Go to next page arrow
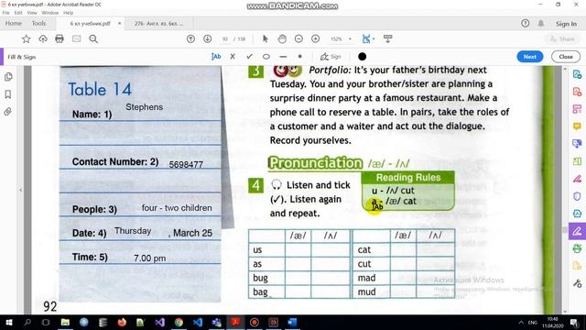Screen dimensions: 586x330 click(x=208, y=38)
